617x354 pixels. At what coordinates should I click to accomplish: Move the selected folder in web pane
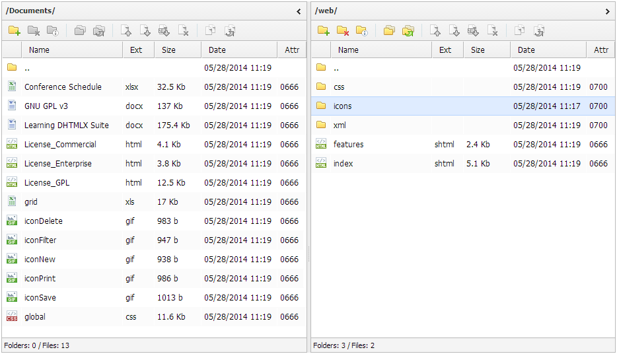pos(408,30)
